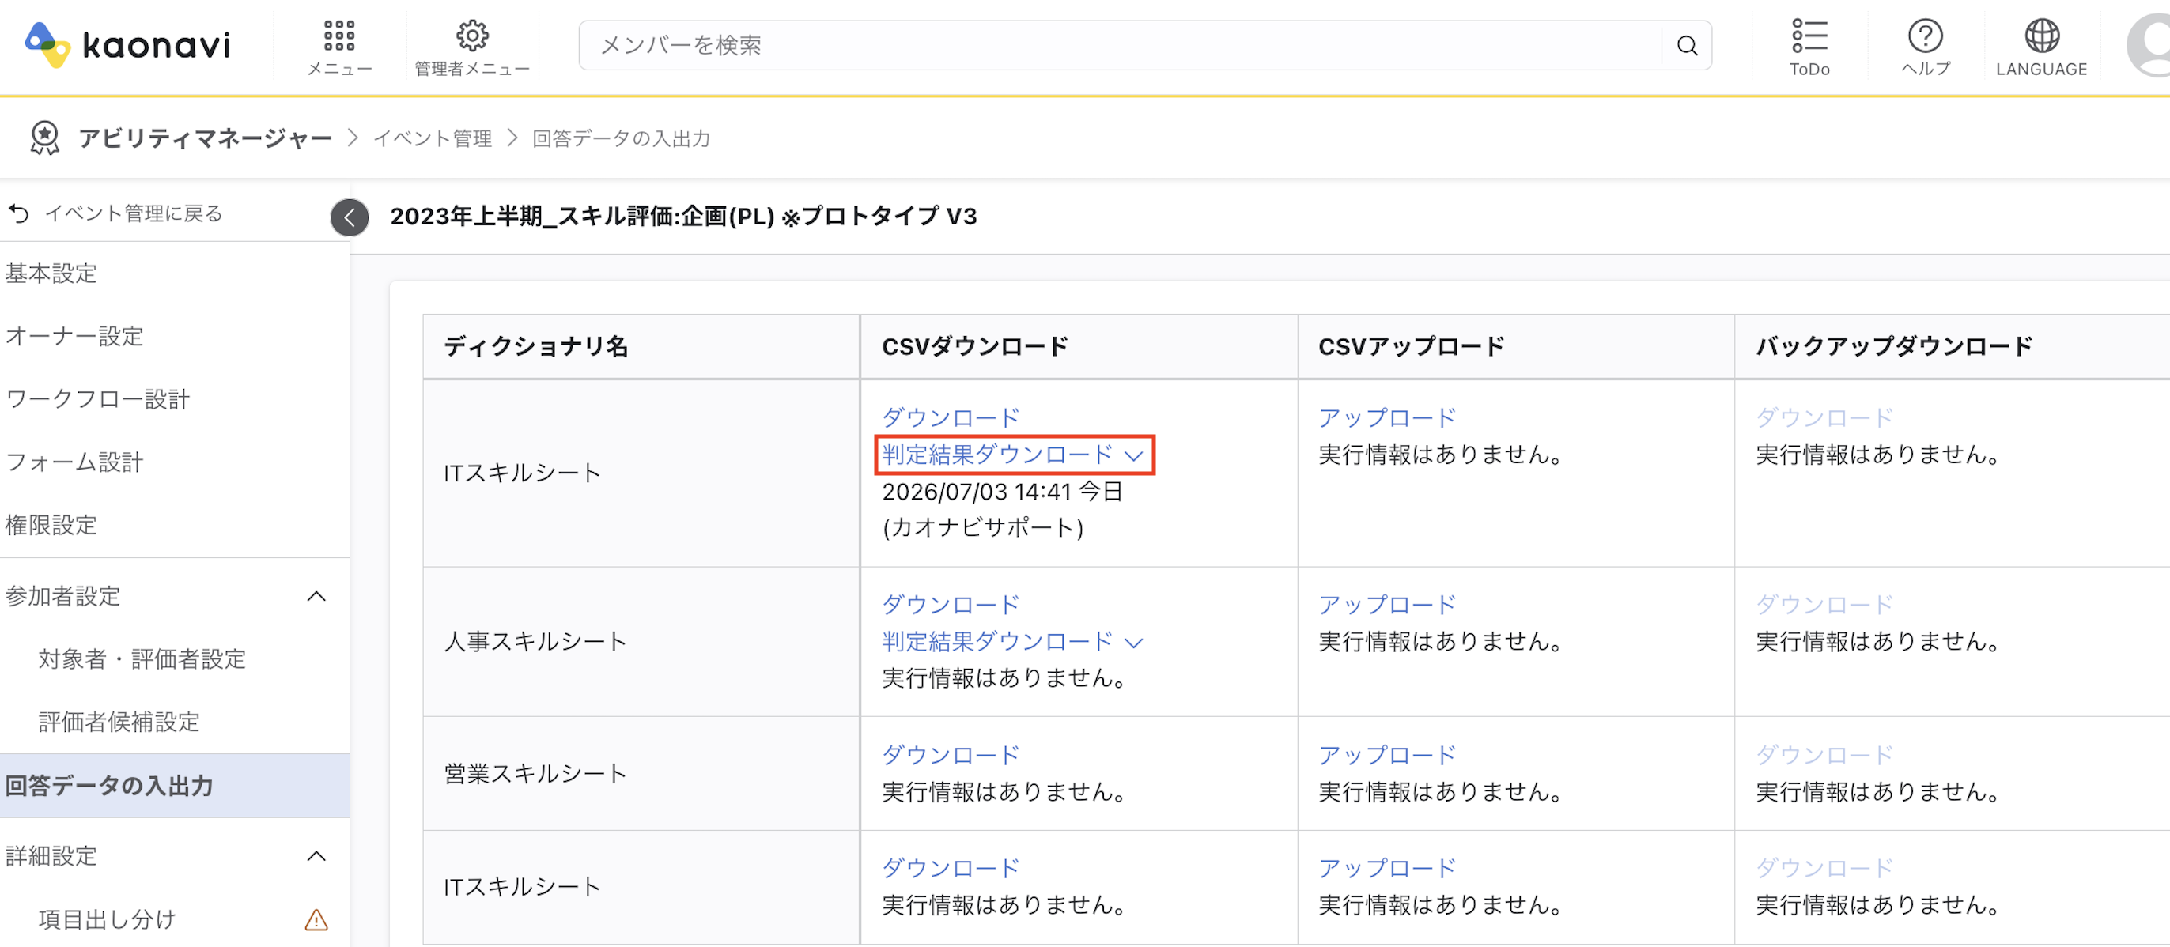Click backup ダウンロード for 人事スキルシート
This screenshot has width=2170, height=947.
point(1824,605)
